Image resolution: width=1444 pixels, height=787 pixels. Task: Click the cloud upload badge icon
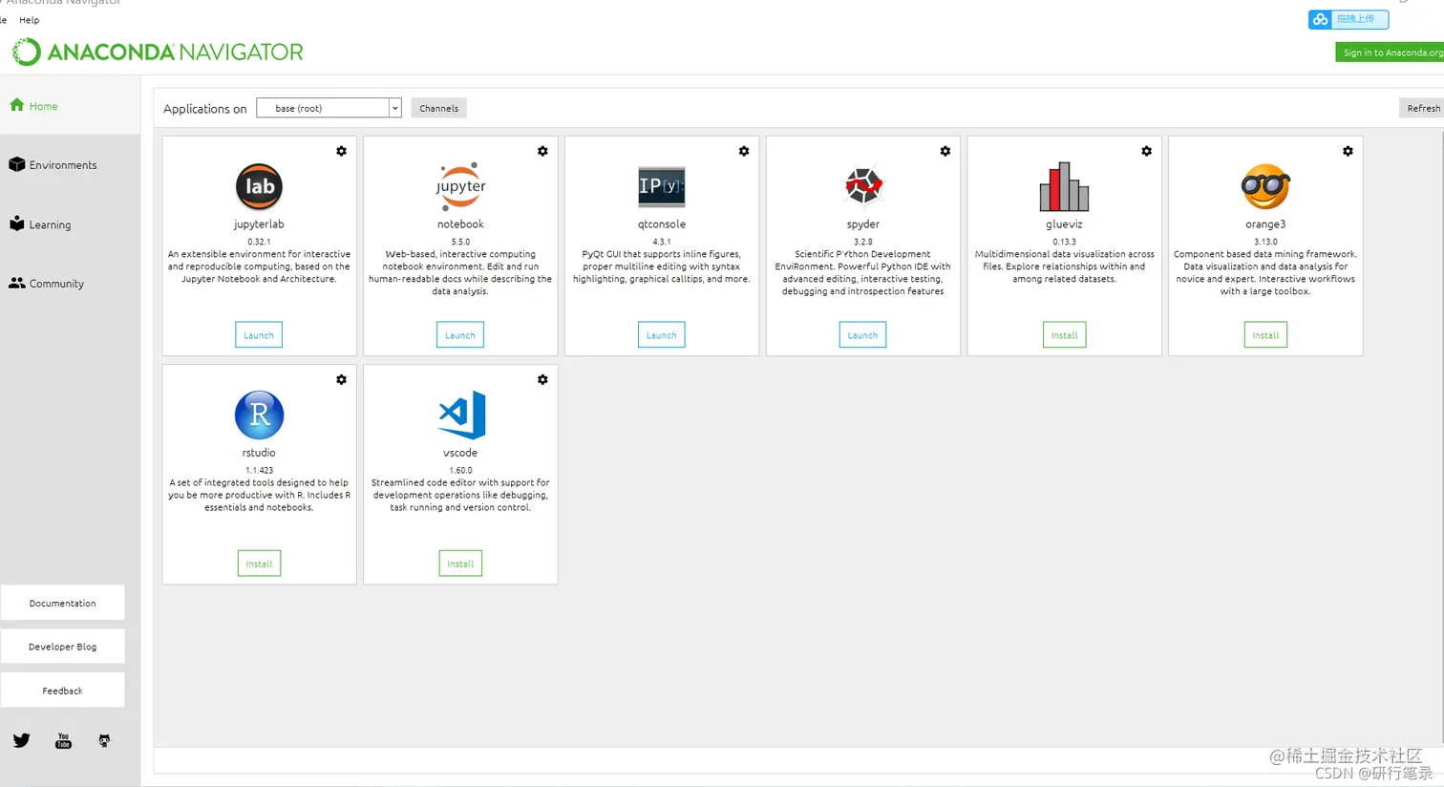[1320, 19]
